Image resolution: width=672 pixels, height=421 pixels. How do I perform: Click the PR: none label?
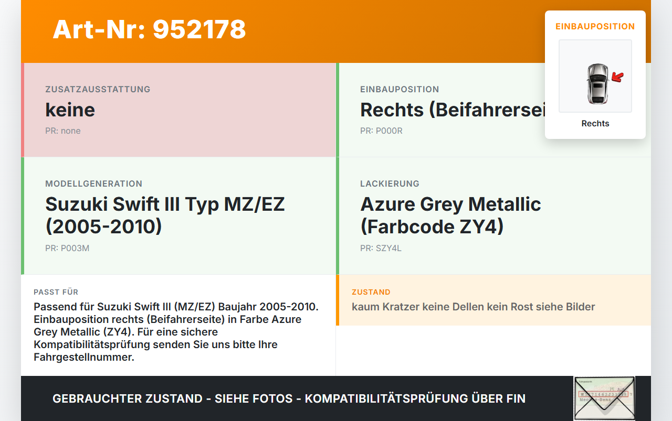[63, 131]
